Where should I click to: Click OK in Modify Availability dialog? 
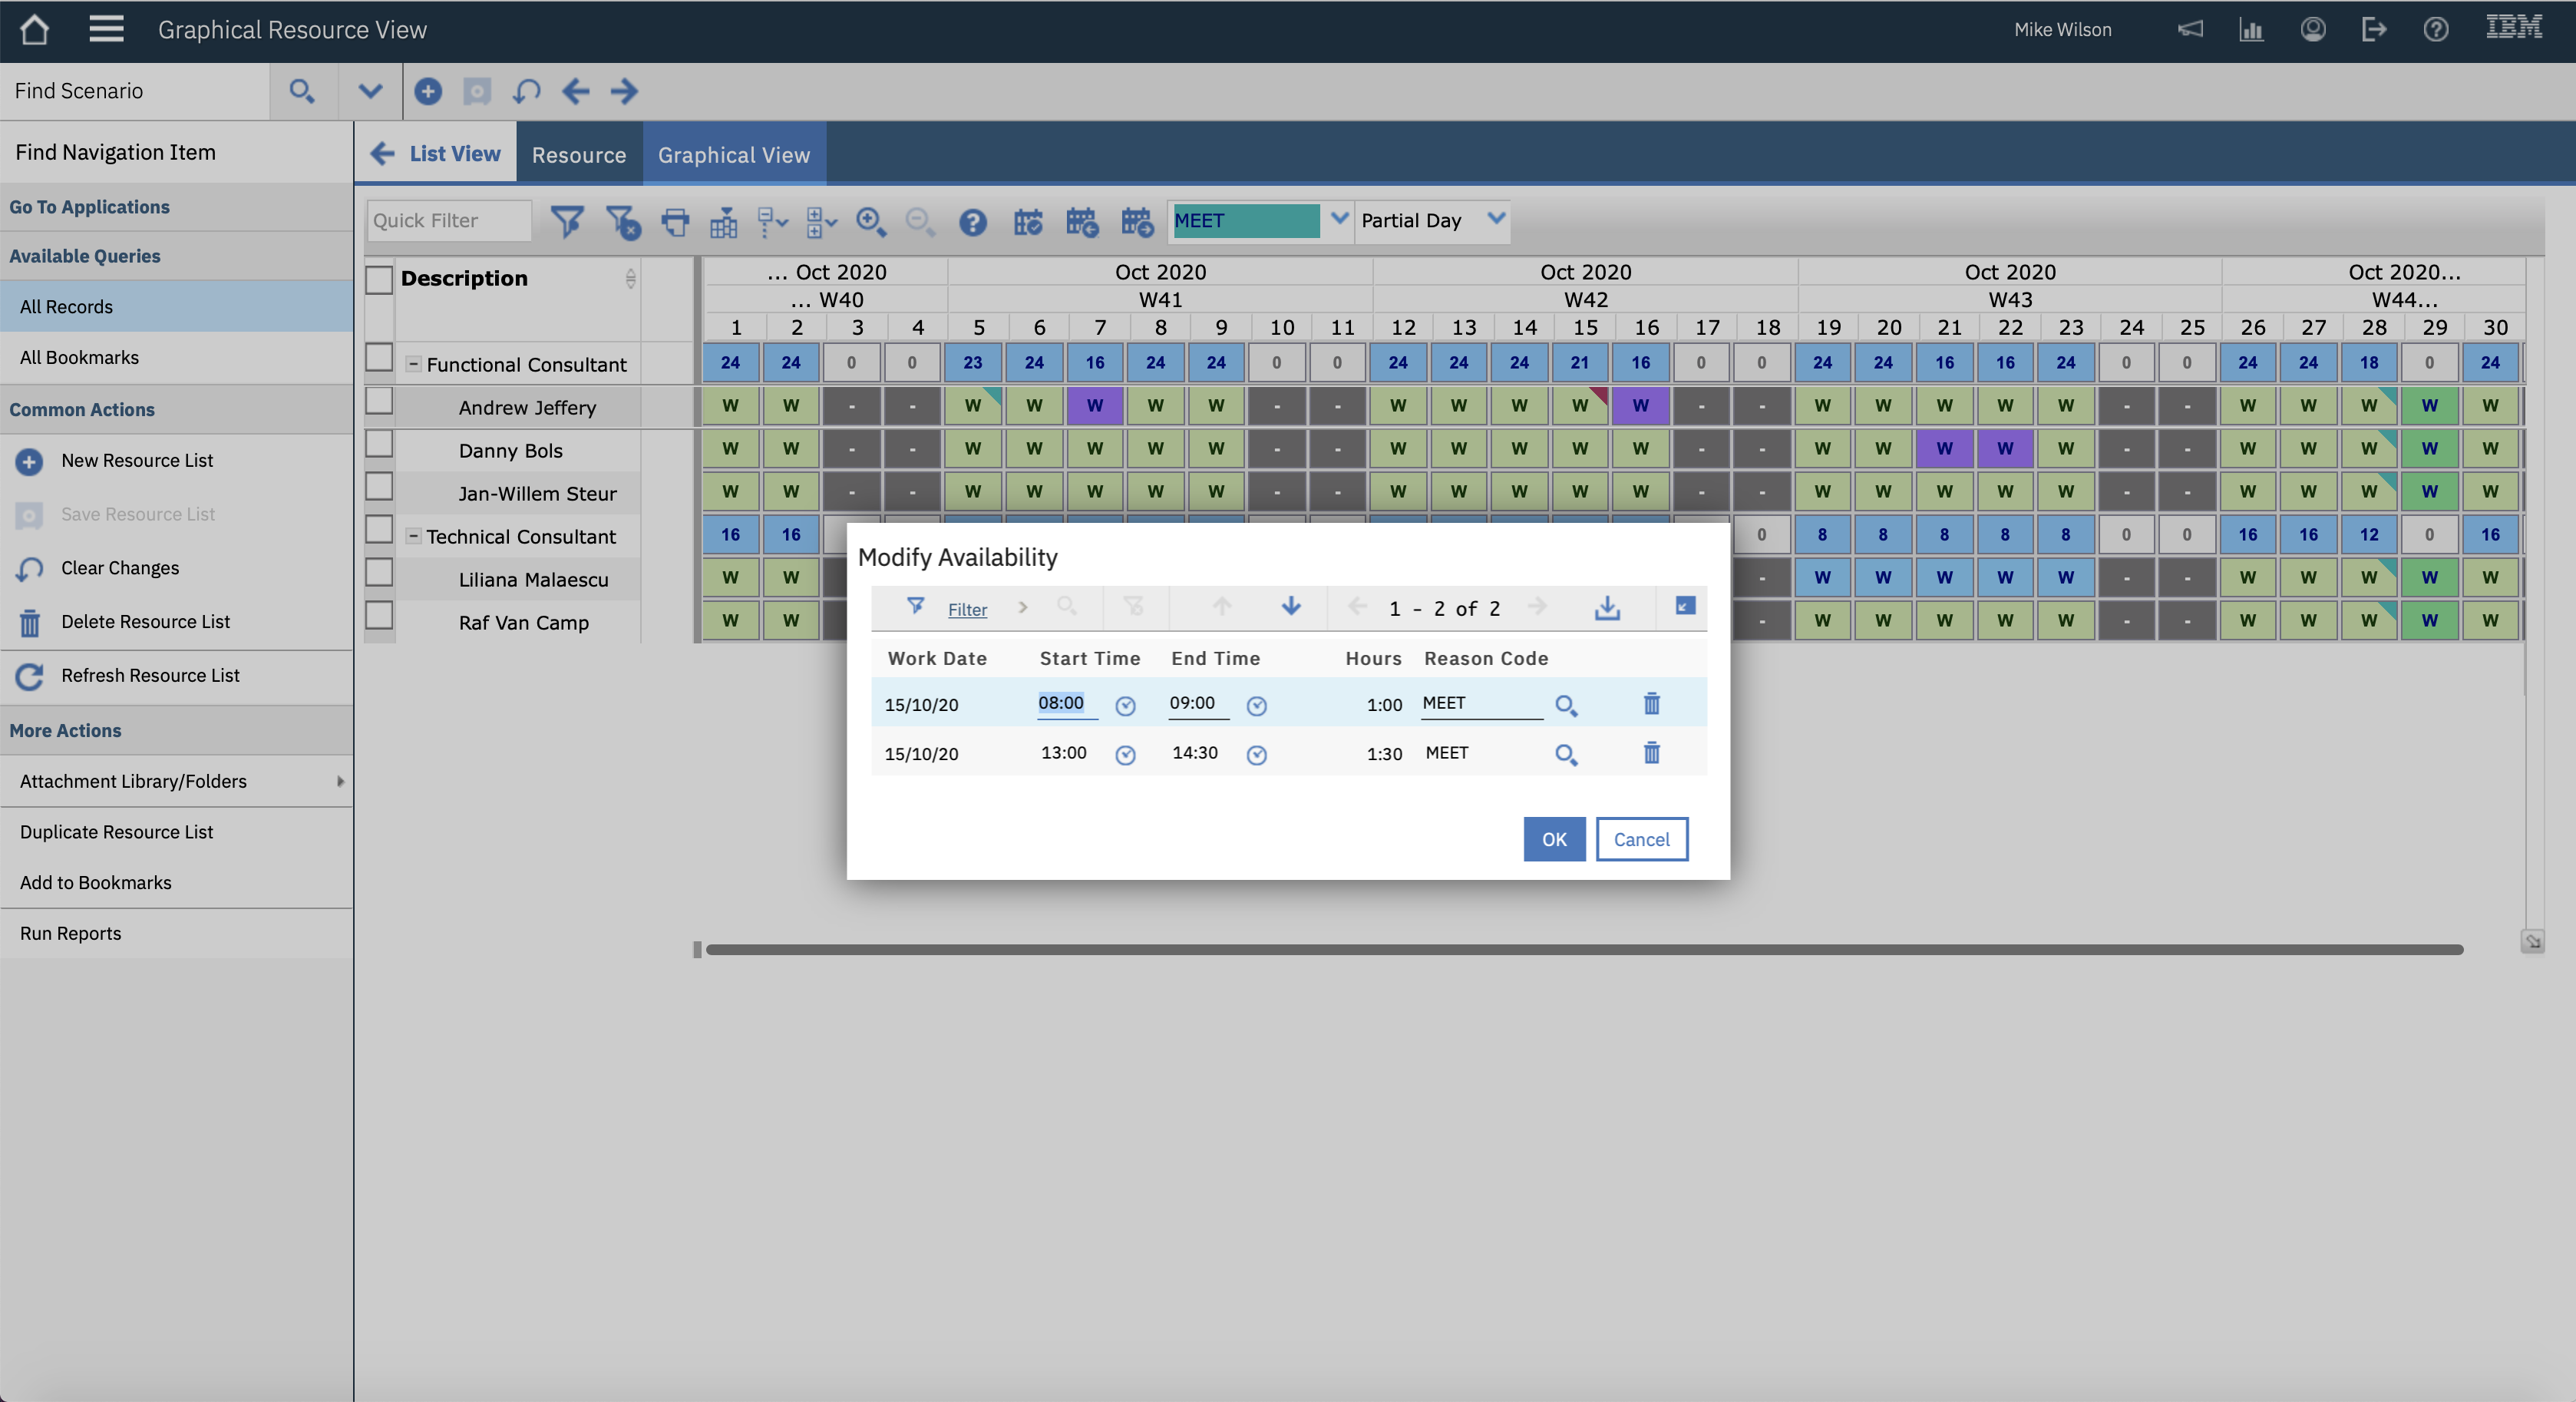click(1553, 839)
